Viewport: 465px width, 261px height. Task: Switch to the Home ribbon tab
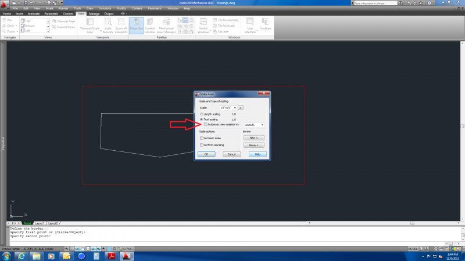[x=7, y=14]
